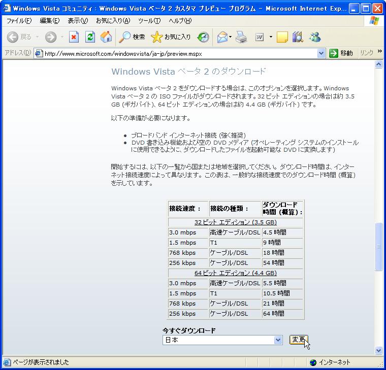Click the IE page icon in status bar
Screen dimensions: 386x370
click(7, 362)
